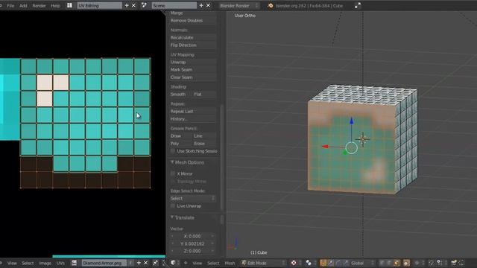Open UV editor Select menu
Viewport: 477px width, 268px height.
[28, 263]
